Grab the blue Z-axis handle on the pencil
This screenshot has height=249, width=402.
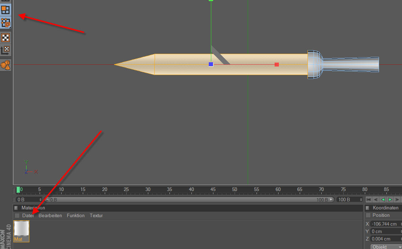[x=211, y=64]
